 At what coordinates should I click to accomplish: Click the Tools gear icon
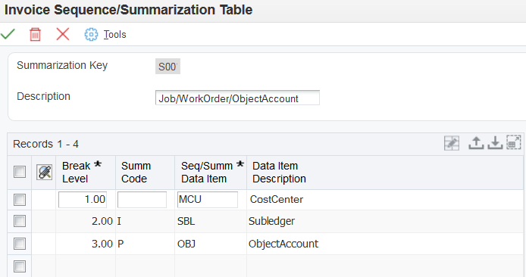[x=91, y=34]
